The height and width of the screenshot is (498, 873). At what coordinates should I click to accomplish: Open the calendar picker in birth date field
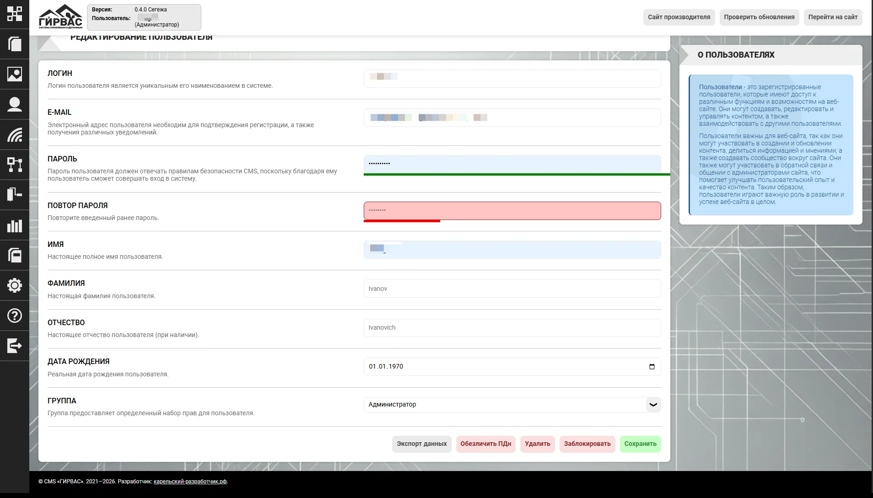tap(652, 367)
